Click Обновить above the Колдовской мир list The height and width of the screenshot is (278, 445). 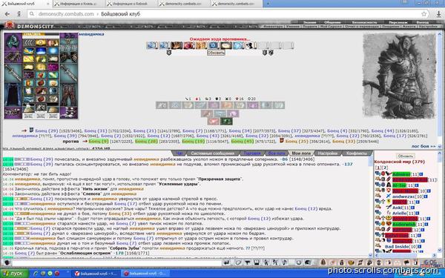tap(406, 156)
